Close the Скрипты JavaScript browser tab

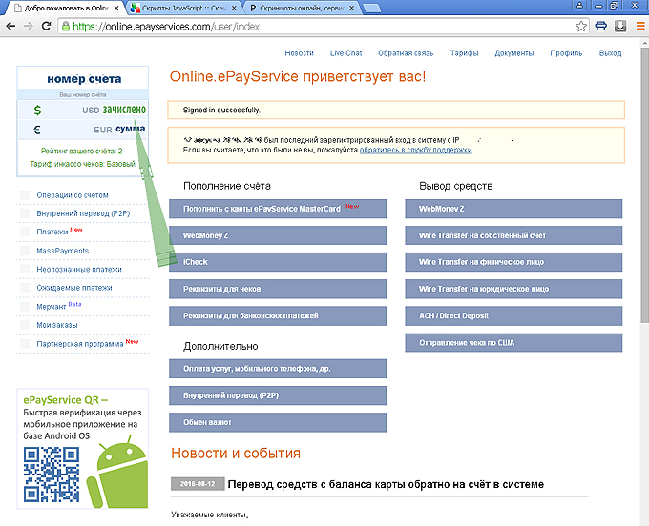[x=234, y=8]
